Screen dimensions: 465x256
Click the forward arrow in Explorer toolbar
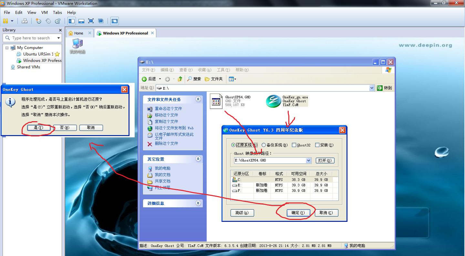[167, 79]
